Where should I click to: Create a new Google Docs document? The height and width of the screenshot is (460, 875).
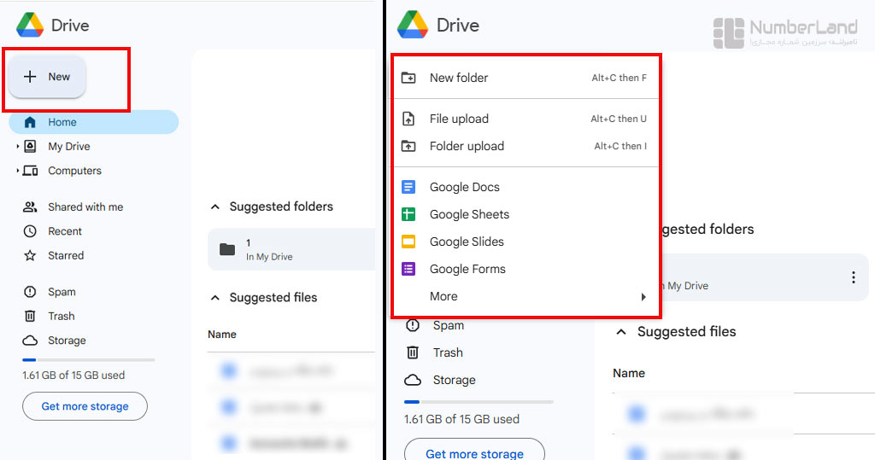(526, 188)
